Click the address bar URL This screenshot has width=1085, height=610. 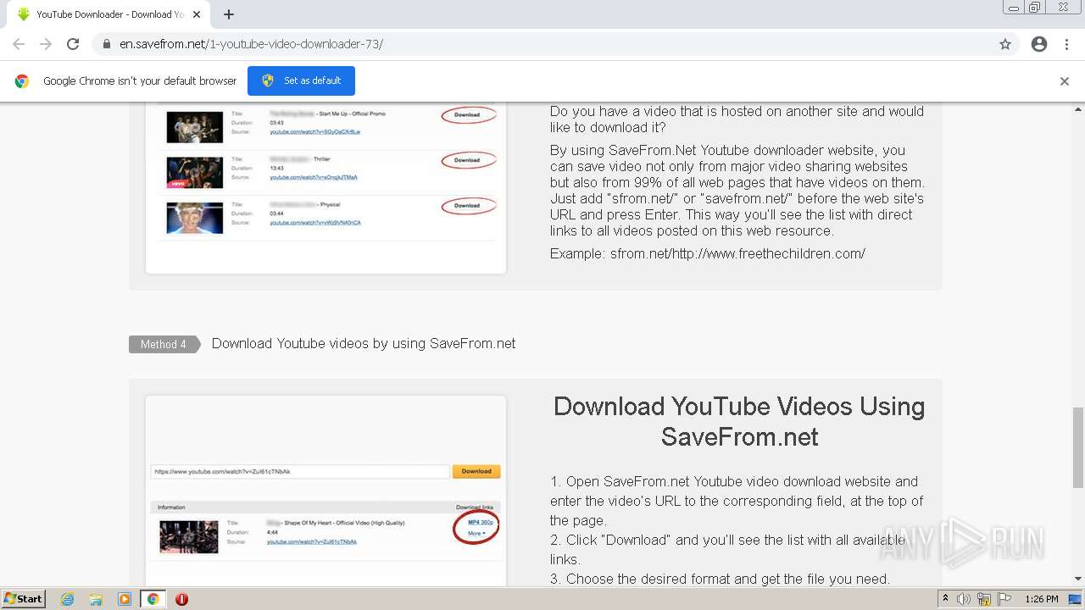[251, 44]
